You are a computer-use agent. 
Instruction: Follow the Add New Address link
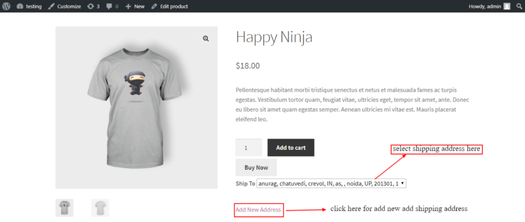pos(258,210)
